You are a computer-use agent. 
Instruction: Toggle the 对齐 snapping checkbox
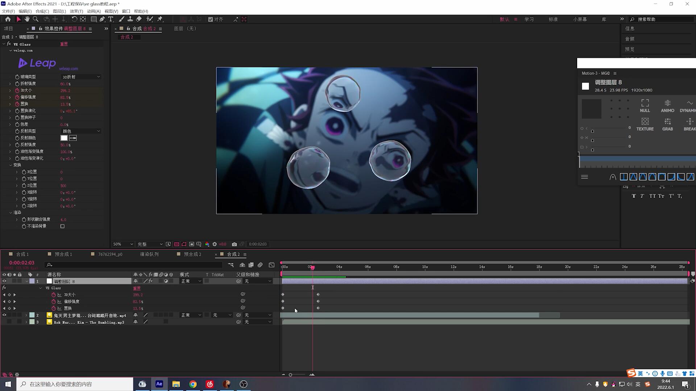point(210,20)
